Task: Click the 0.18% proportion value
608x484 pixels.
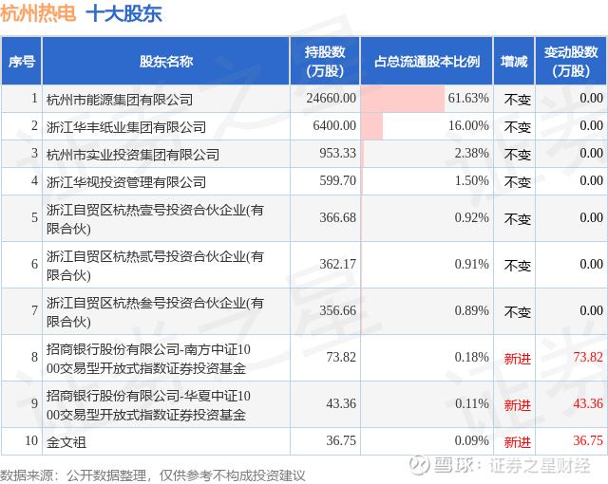Action: [471, 357]
